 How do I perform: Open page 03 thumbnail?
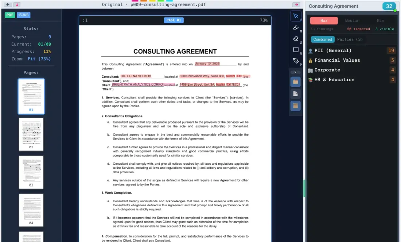[x=31, y=172]
